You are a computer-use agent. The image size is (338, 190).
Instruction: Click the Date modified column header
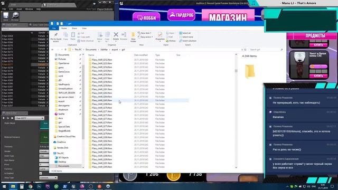(141, 55)
